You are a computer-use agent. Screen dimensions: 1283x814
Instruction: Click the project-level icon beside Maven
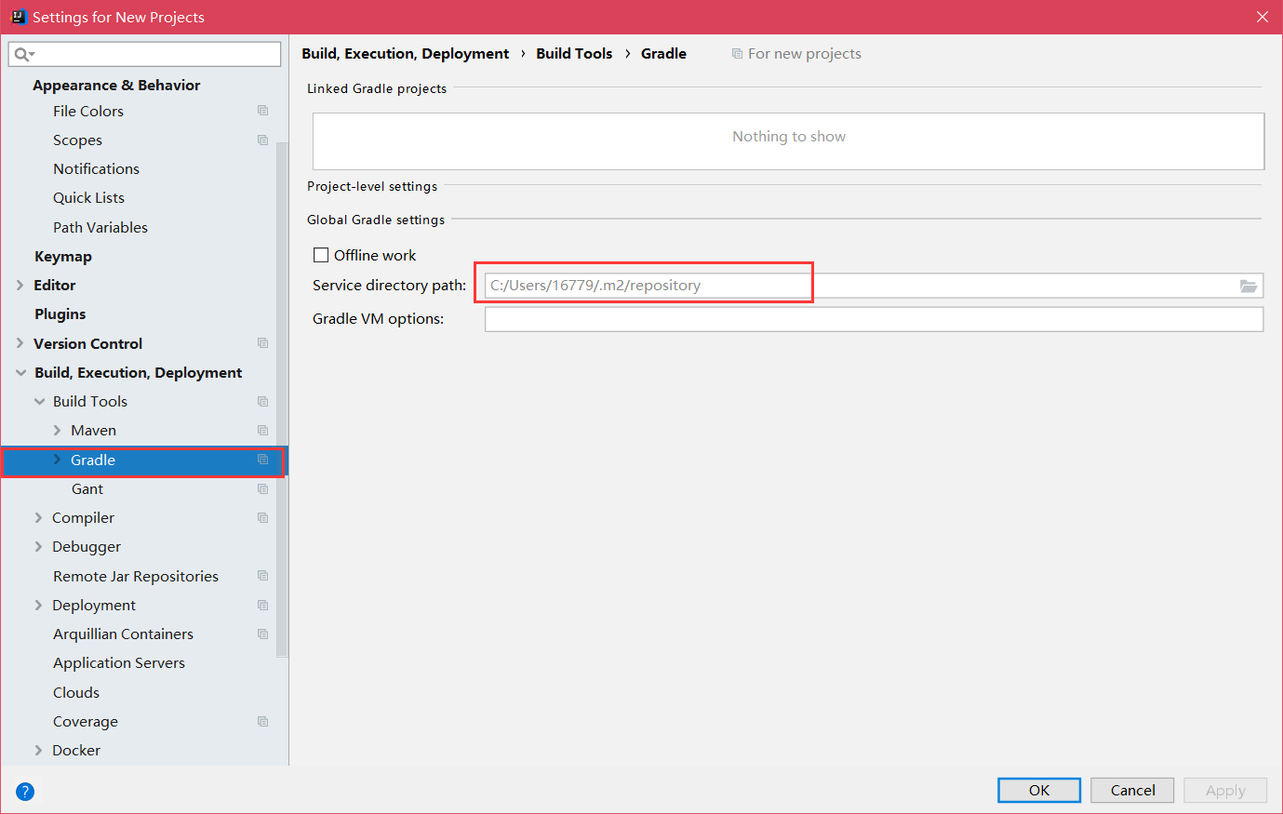262,430
